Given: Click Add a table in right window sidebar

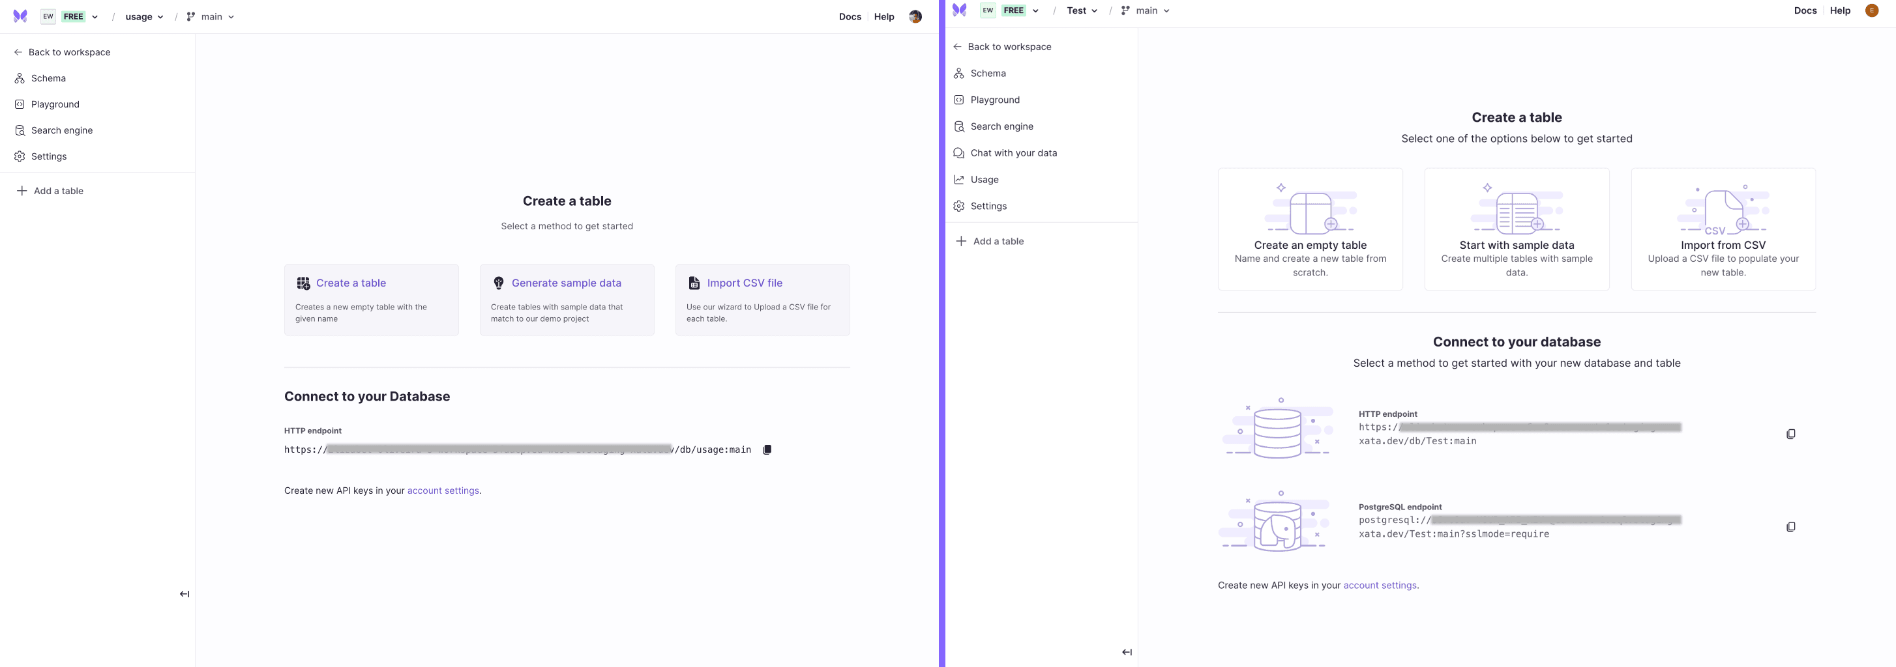Looking at the screenshot, I should tap(990, 241).
